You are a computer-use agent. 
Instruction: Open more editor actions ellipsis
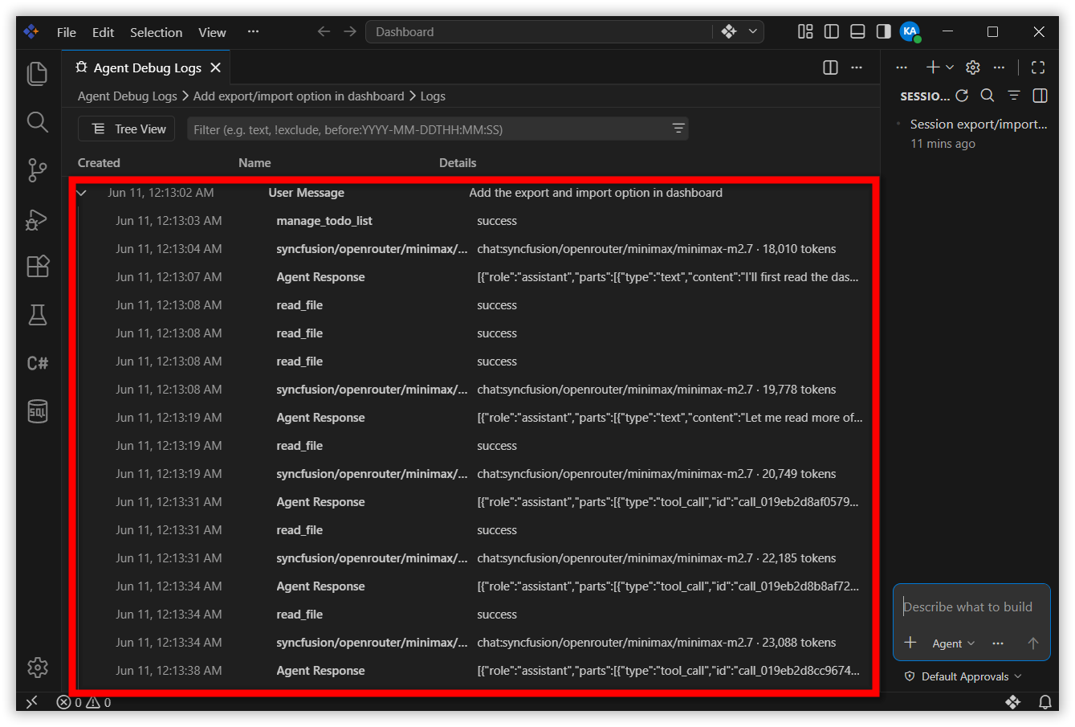[x=857, y=67]
